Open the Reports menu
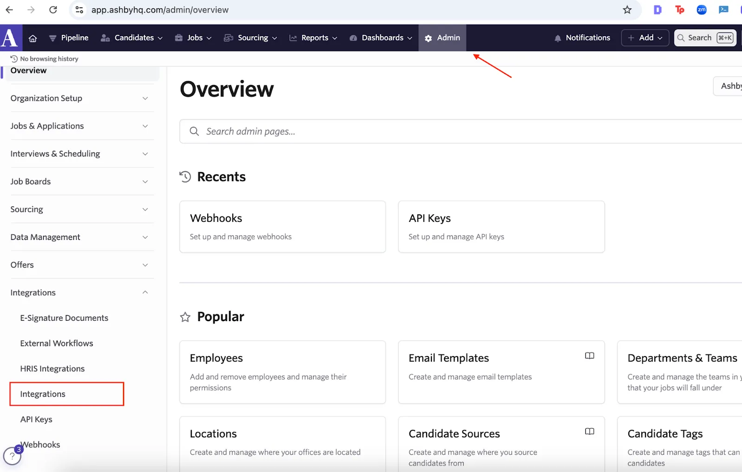The image size is (742, 472). pos(313,38)
